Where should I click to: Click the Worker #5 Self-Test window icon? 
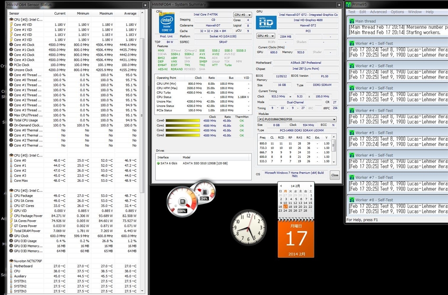point(352,133)
